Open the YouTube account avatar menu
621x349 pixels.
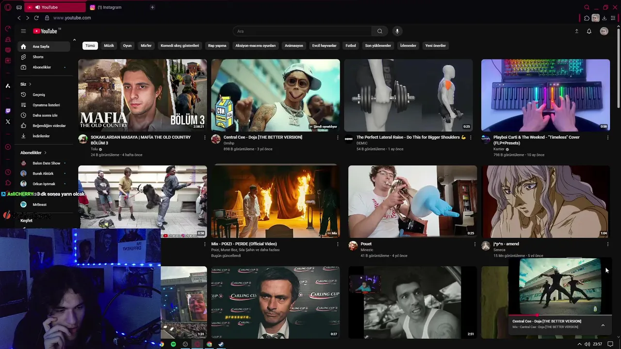[x=604, y=31]
